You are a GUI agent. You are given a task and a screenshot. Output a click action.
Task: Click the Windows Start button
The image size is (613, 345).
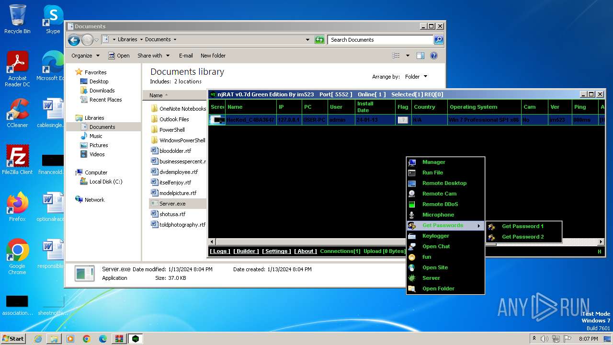(x=13, y=338)
